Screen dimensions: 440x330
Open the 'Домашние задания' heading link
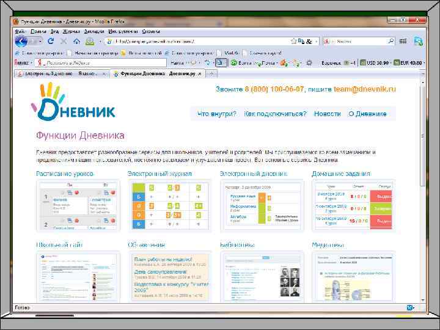click(x=341, y=174)
